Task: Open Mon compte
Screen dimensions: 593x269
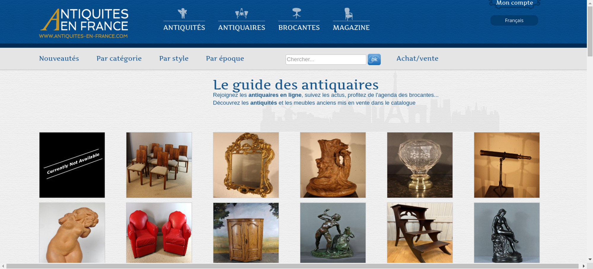Action: pyautogui.click(x=514, y=3)
